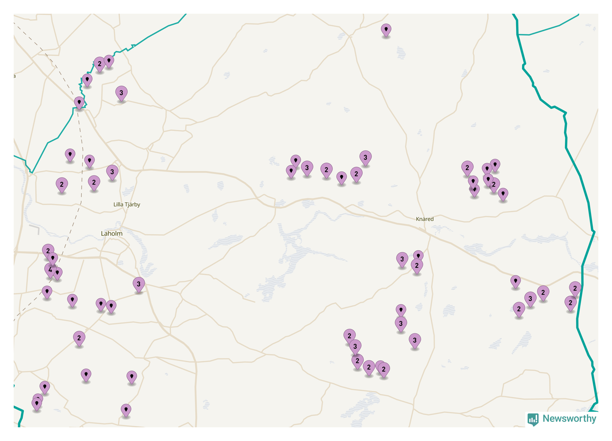Select the single pin west of the eastern 3-marker group
Image resolution: width=612 pixels, height=441 pixels.
click(x=515, y=282)
